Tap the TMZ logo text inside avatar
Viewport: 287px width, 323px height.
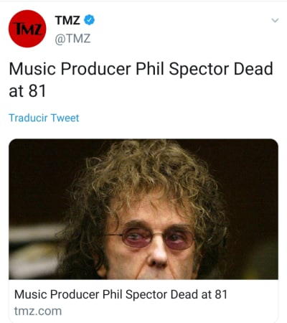[x=27, y=29]
